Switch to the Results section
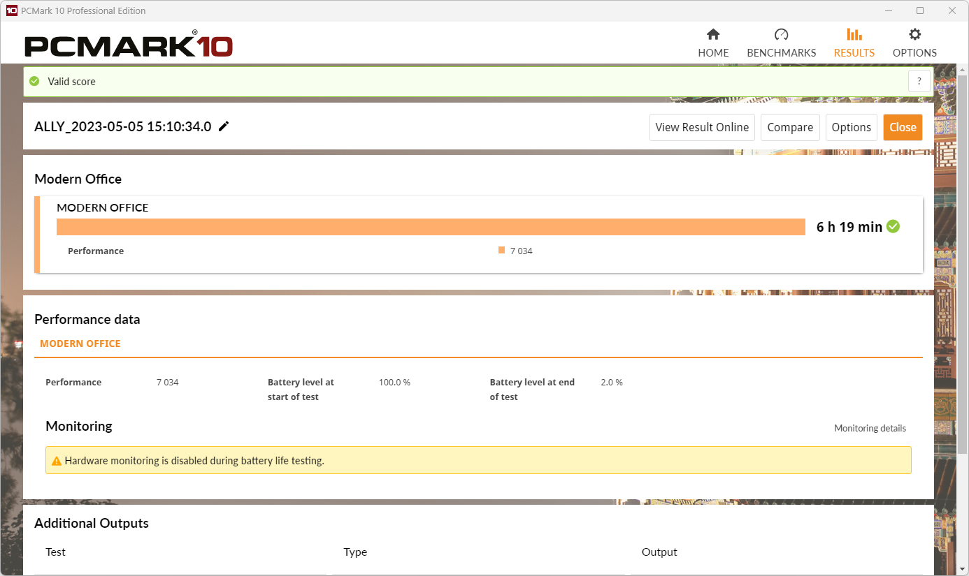Screen dimensions: 969x576 pos(854,43)
